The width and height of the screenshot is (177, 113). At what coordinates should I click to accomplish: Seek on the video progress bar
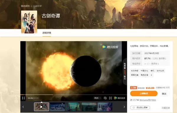pyautogui.click(x=73, y=95)
